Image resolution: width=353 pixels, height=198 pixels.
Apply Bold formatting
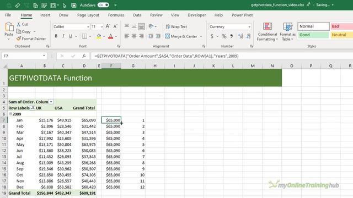[x=56, y=36]
